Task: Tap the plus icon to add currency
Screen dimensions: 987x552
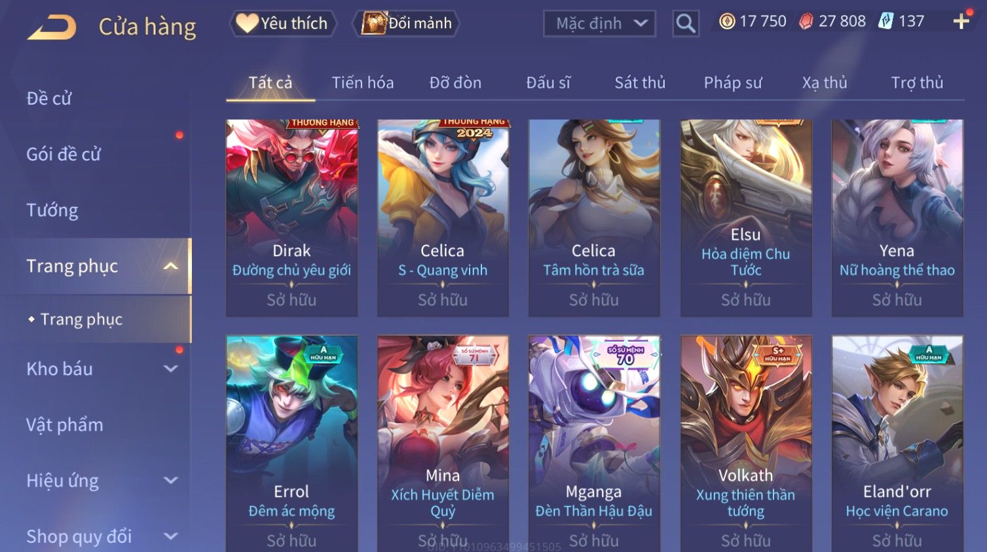Action: (x=961, y=22)
